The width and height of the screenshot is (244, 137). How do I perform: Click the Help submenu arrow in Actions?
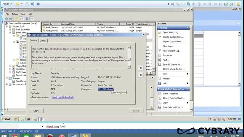click(187, 83)
